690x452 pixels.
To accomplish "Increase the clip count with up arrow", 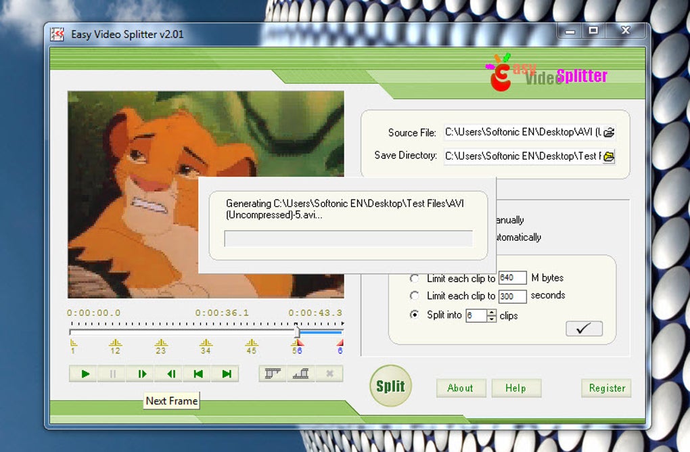I will pos(492,312).
